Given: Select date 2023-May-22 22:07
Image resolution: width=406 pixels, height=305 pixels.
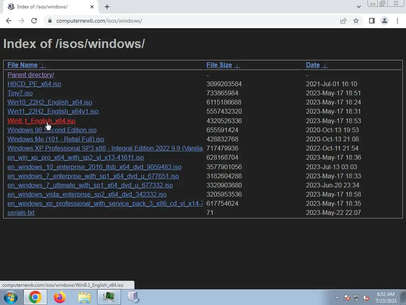Looking at the screenshot, I should click(333, 213).
